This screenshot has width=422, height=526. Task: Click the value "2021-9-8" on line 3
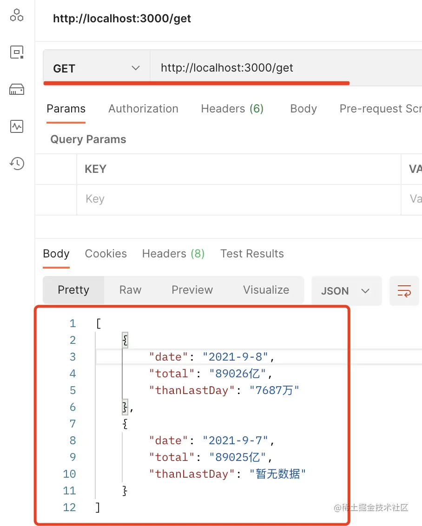pos(235,357)
